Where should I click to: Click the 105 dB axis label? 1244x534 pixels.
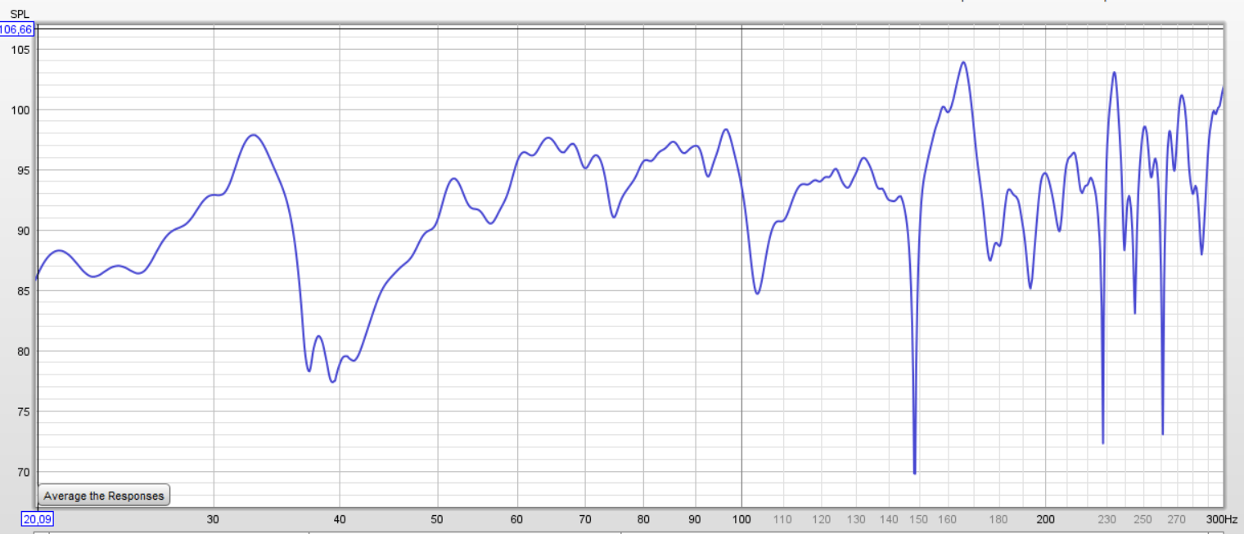20,49
